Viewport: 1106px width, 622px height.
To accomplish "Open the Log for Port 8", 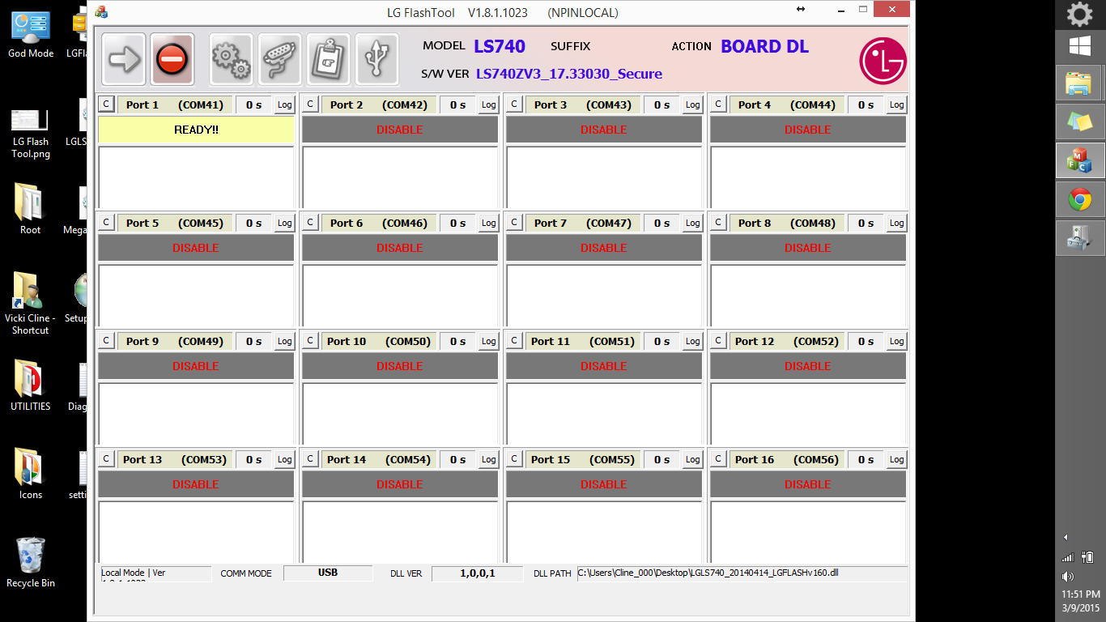I will 897,223.
